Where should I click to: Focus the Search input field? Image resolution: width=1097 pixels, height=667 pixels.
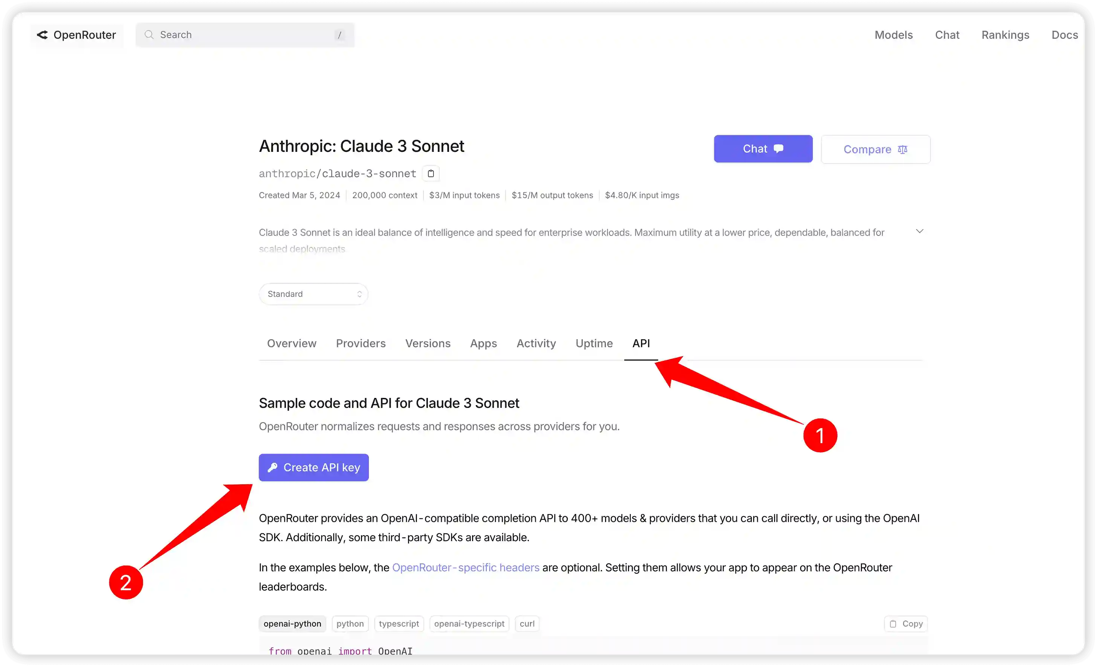pyautogui.click(x=245, y=35)
